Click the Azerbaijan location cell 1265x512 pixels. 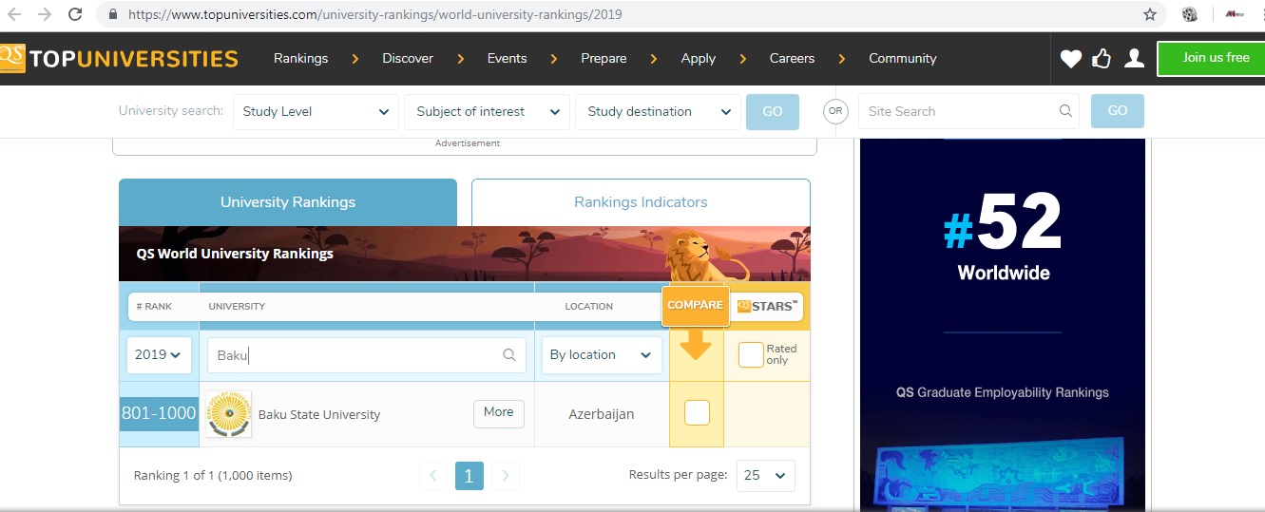[602, 414]
